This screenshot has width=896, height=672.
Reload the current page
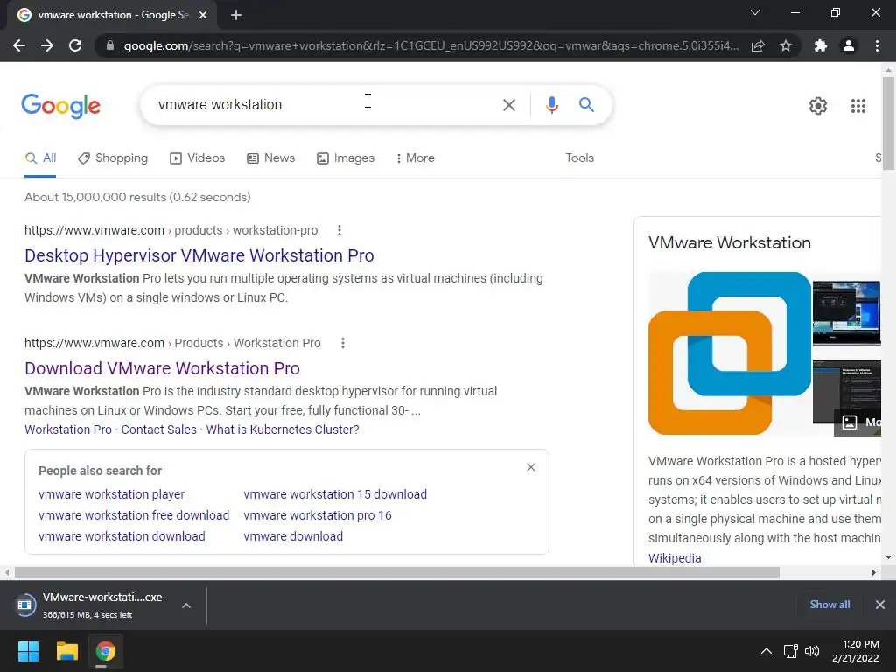(75, 45)
